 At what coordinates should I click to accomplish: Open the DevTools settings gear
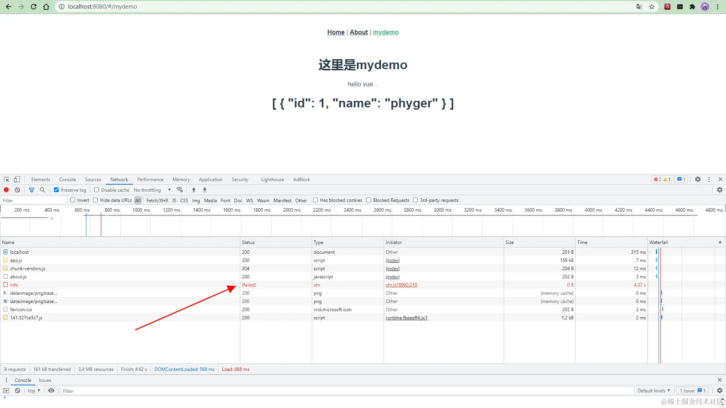click(x=698, y=180)
